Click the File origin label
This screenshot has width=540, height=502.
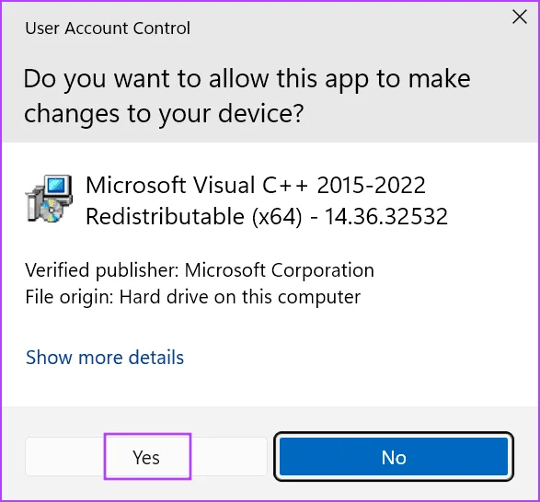point(69,297)
